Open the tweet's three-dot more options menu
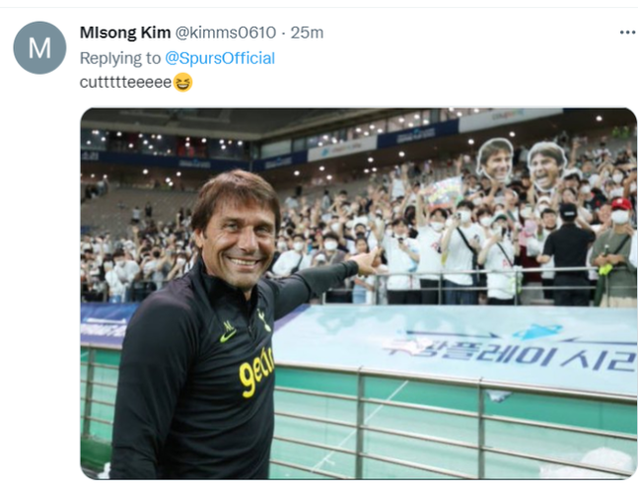Image resolution: width=638 pixels, height=486 pixels. pyautogui.click(x=628, y=33)
